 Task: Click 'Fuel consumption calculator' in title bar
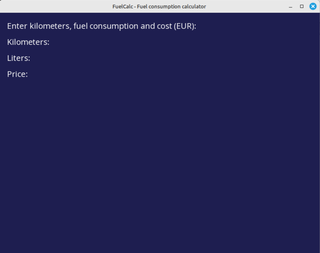[x=172, y=6]
